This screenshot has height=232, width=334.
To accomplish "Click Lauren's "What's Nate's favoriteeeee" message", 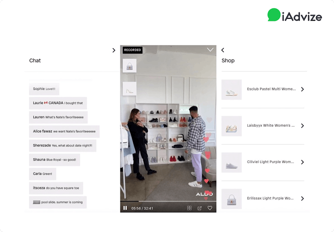I will tap(58, 117).
